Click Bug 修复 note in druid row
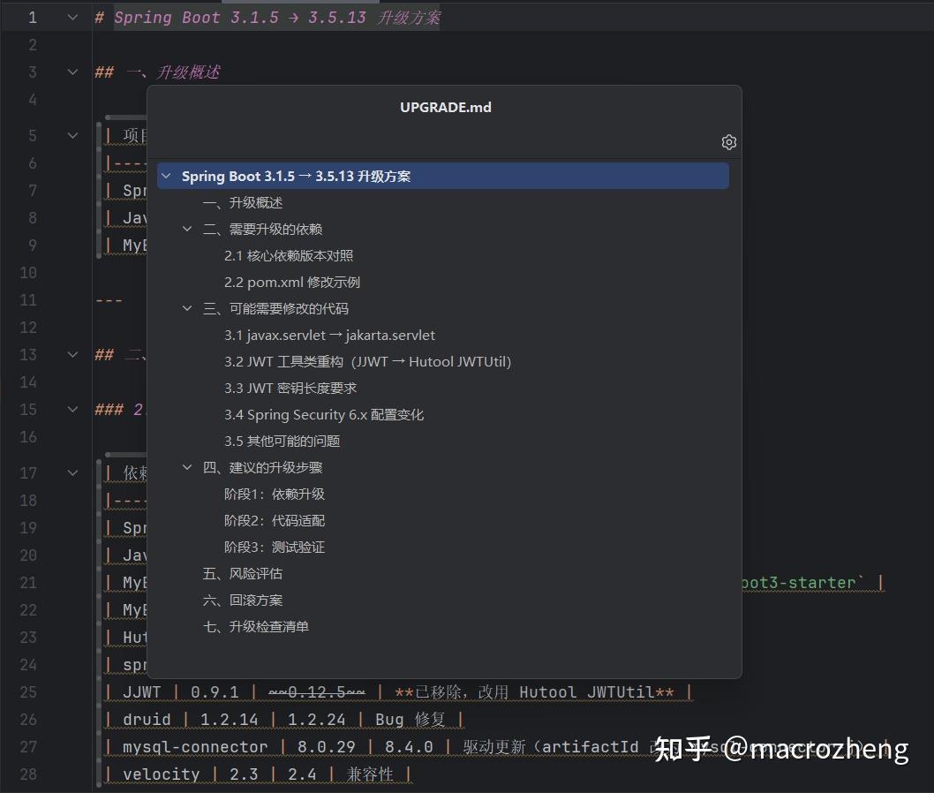Screen dimensions: 934x793 coord(411,720)
